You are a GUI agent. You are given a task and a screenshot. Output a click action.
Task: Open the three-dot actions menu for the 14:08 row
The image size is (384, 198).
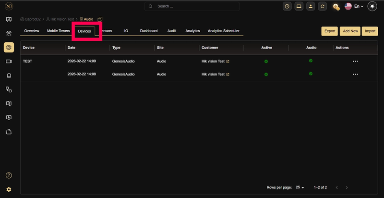pos(355,74)
